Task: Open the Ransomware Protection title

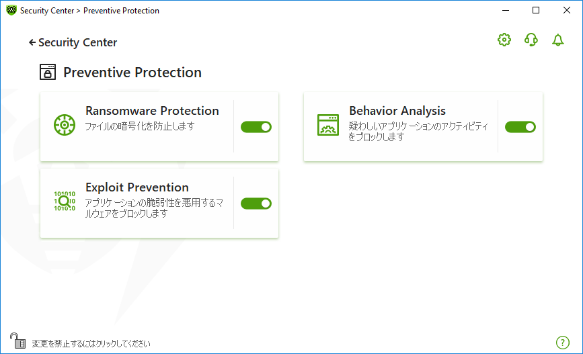Action: (152, 111)
